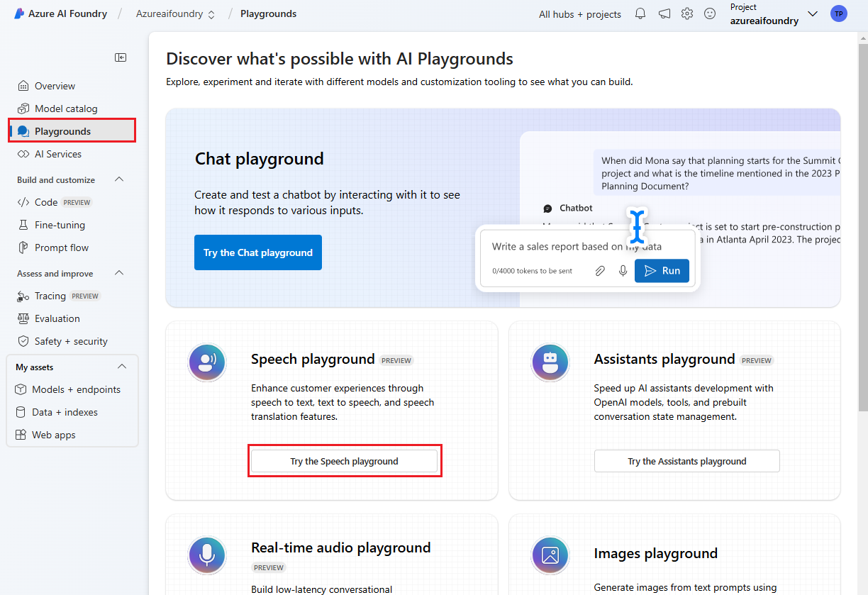
Task: Collapse the My assets section
Action: (122, 367)
